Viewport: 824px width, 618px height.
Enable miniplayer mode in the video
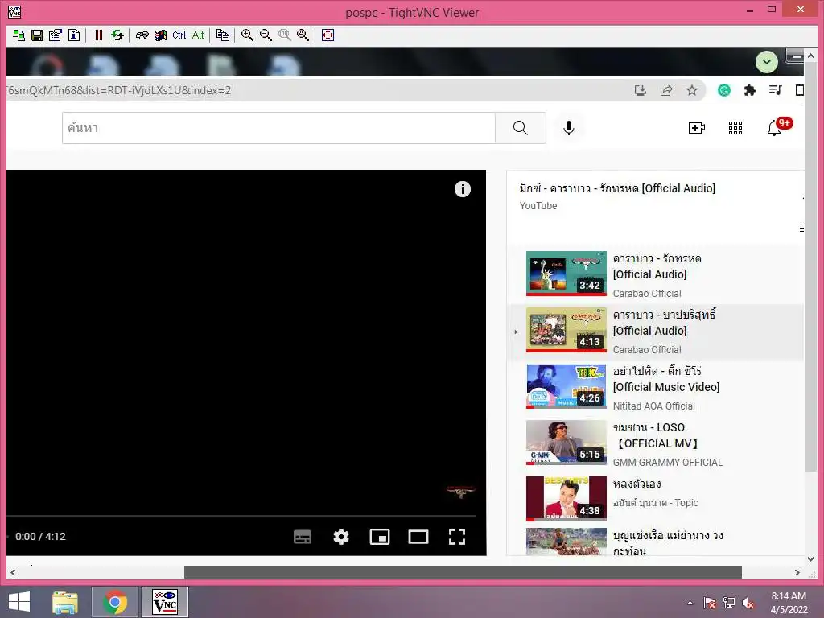pyautogui.click(x=380, y=537)
